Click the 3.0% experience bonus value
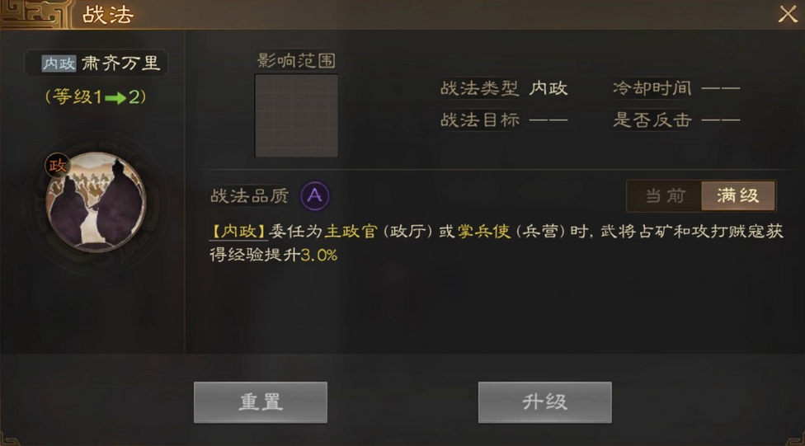This screenshot has width=805, height=446. coord(319,255)
